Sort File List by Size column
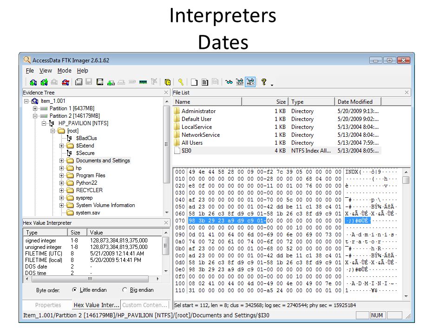Viewport: 446px width, 335px height. click(x=265, y=102)
